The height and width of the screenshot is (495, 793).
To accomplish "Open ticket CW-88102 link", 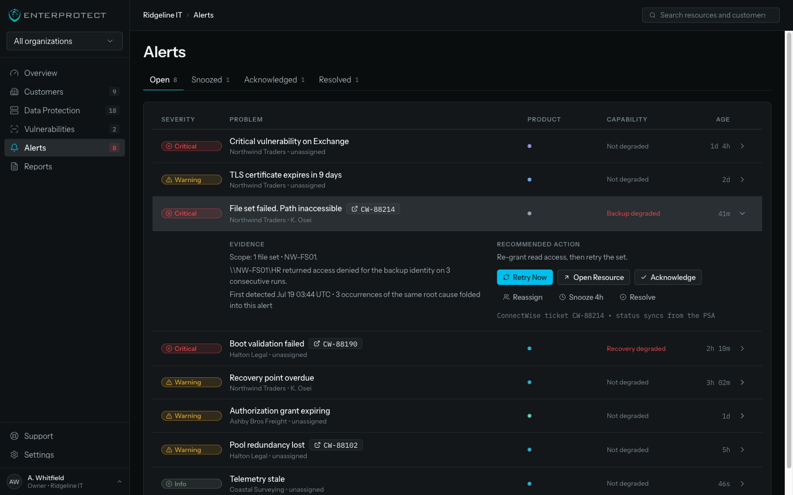I will [x=336, y=446].
